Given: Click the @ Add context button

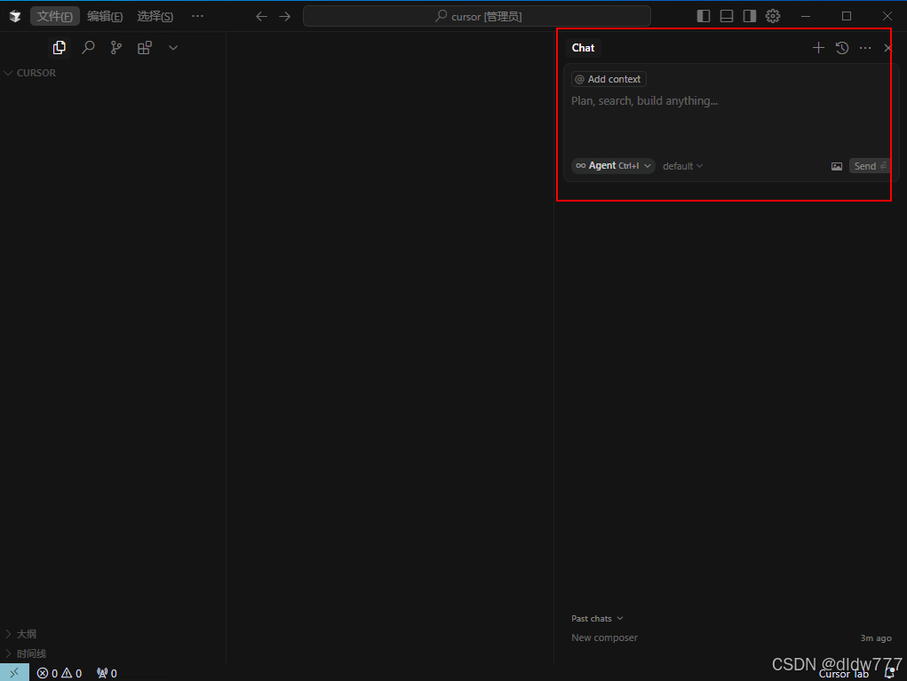Looking at the screenshot, I should [609, 79].
